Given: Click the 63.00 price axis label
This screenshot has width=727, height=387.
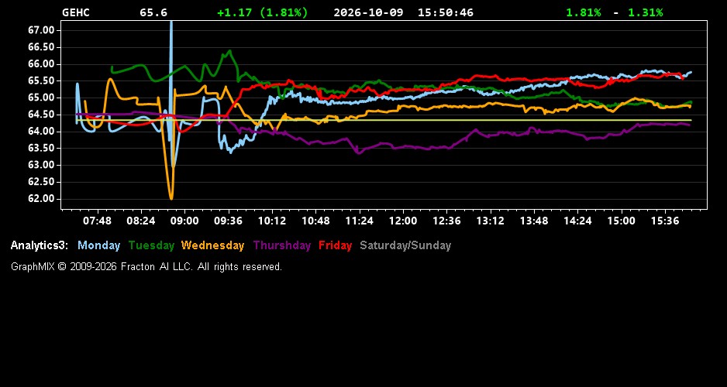Looking at the screenshot, I should coord(42,166).
